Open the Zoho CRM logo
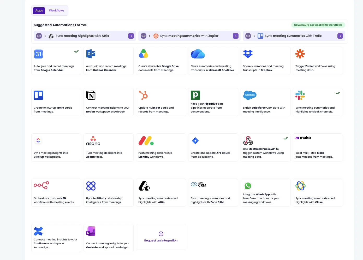This screenshot has height=260, width=363. tap(199, 184)
